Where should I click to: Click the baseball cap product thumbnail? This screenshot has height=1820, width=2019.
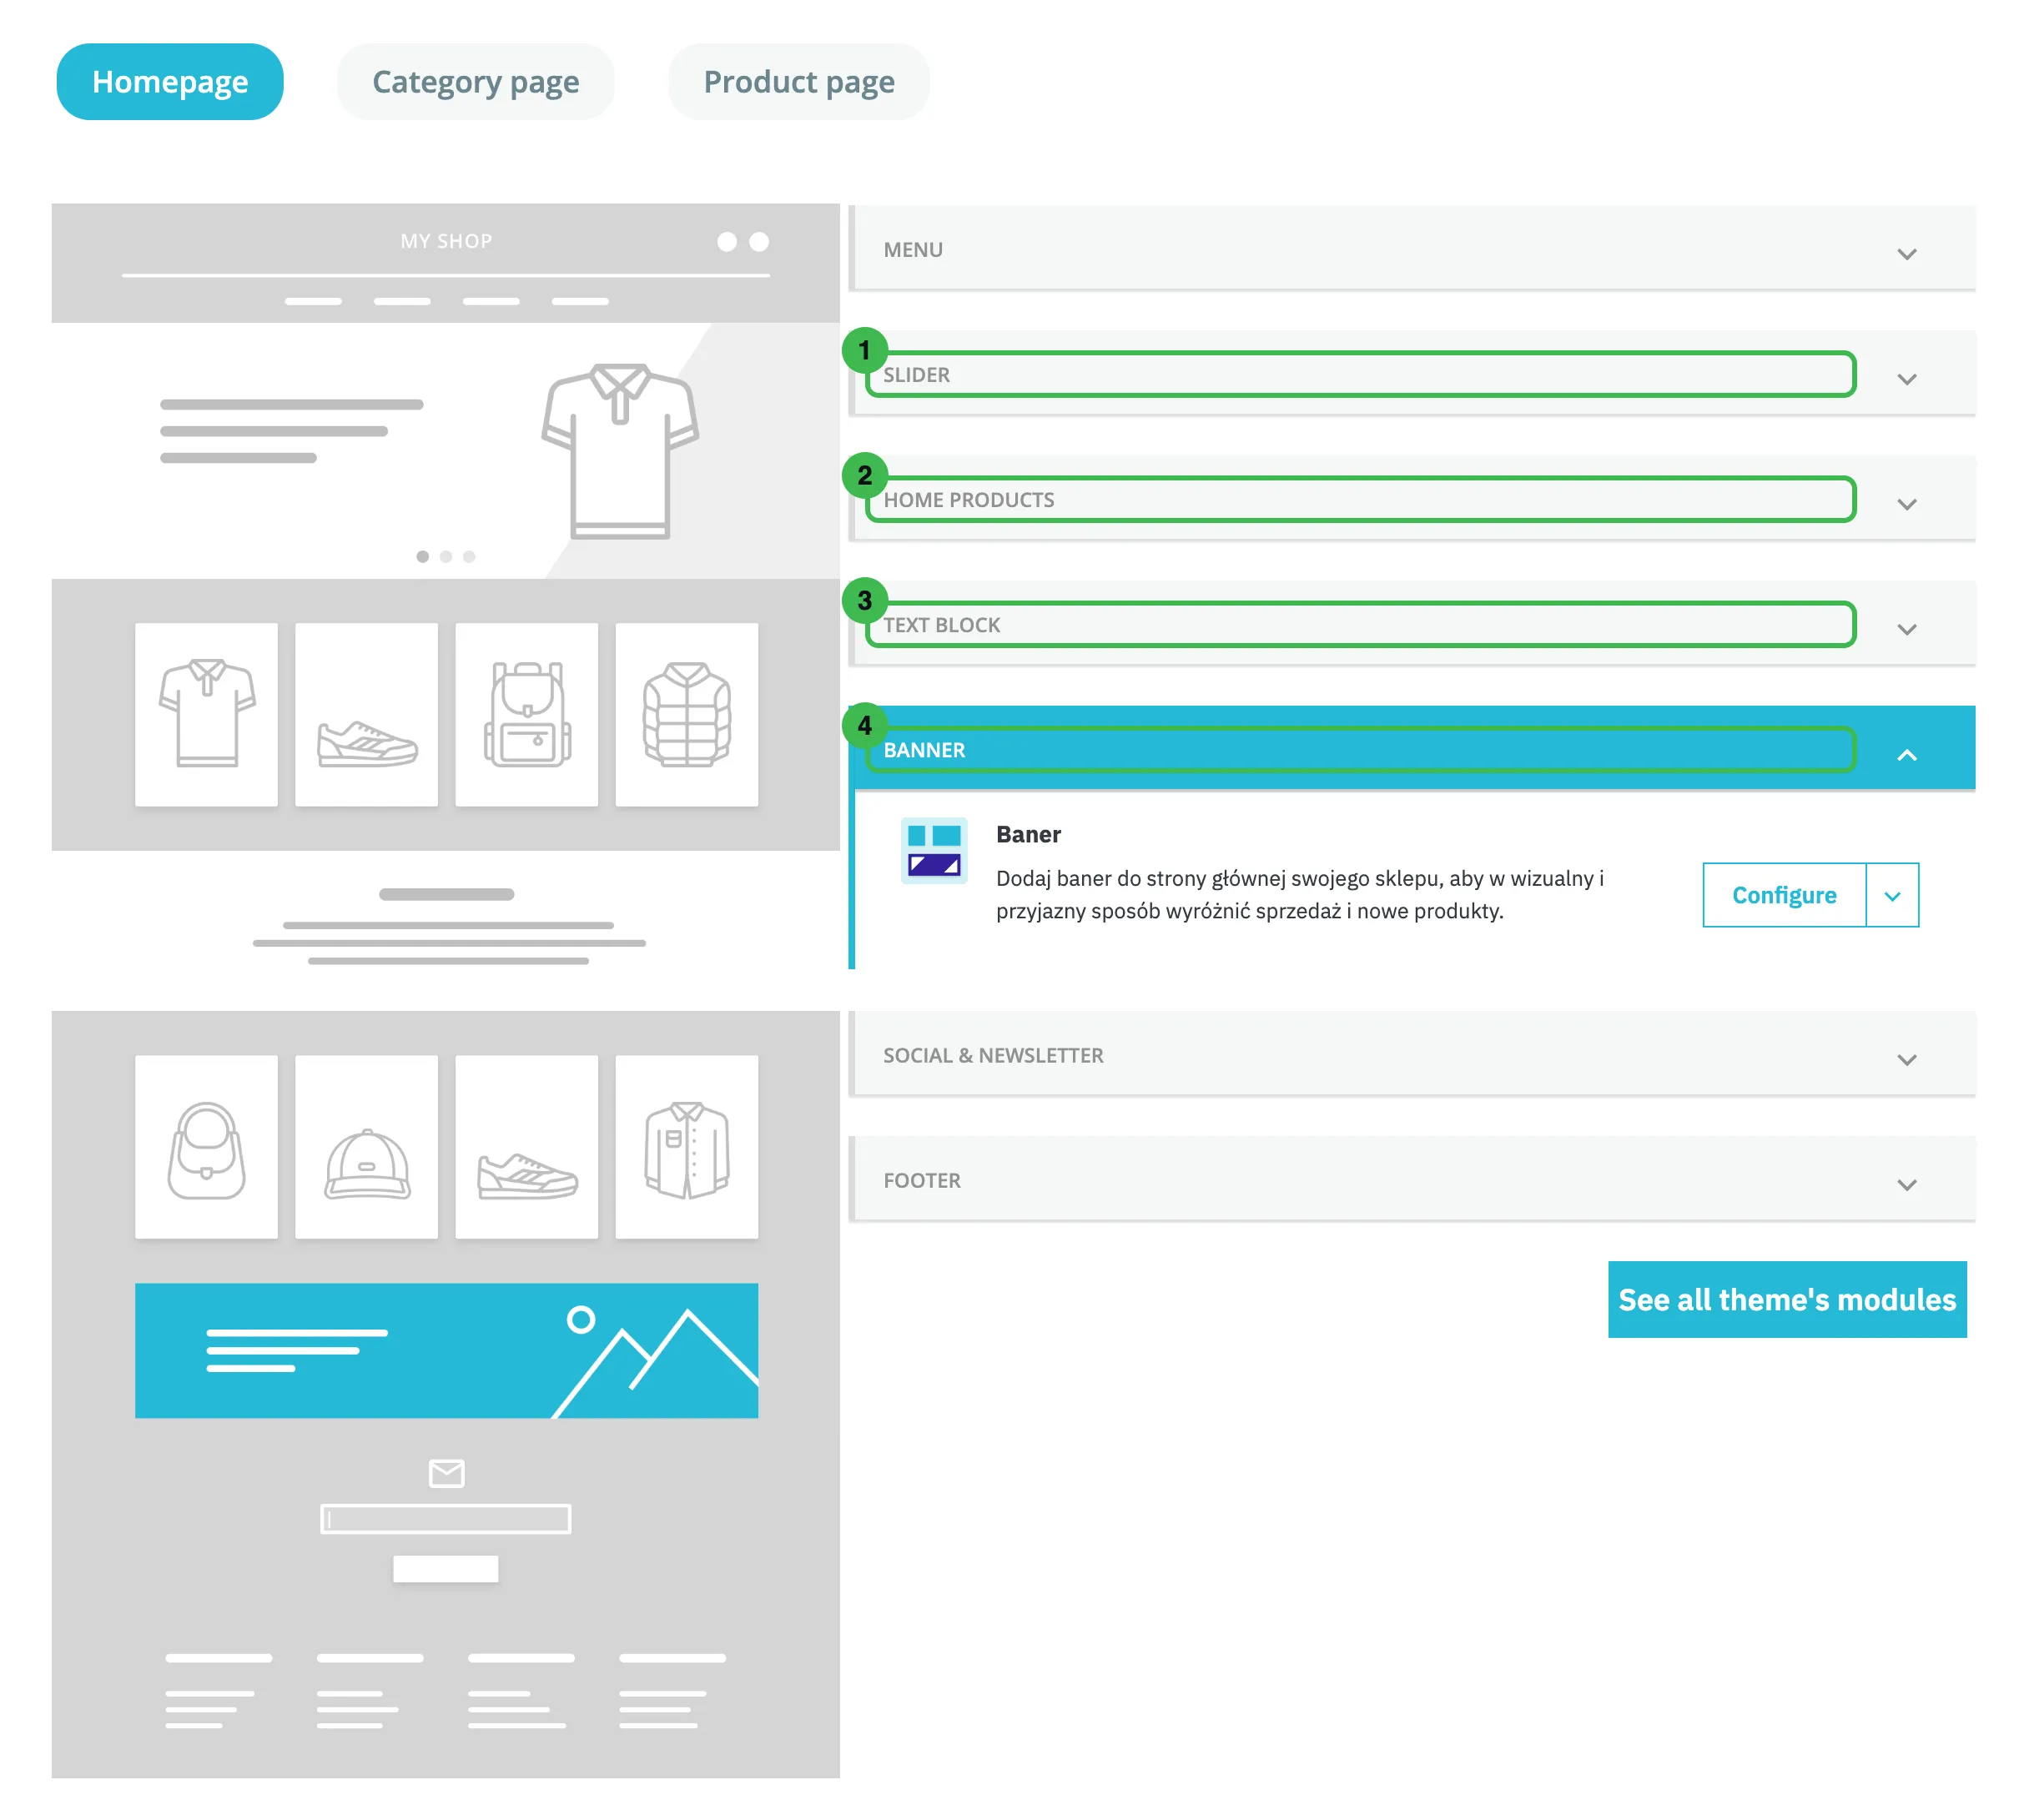[366, 1146]
